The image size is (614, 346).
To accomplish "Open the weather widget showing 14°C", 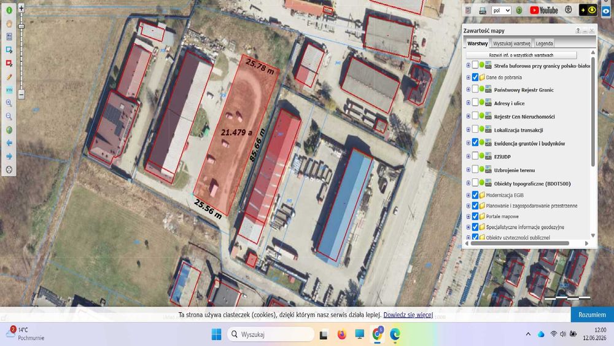I will coord(25,334).
